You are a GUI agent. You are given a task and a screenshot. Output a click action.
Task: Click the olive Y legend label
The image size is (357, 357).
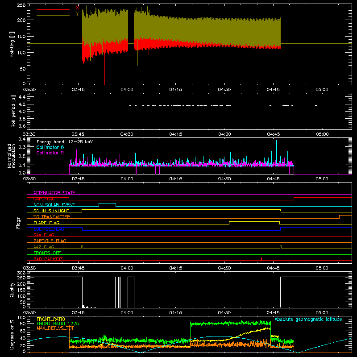click(77, 14)
